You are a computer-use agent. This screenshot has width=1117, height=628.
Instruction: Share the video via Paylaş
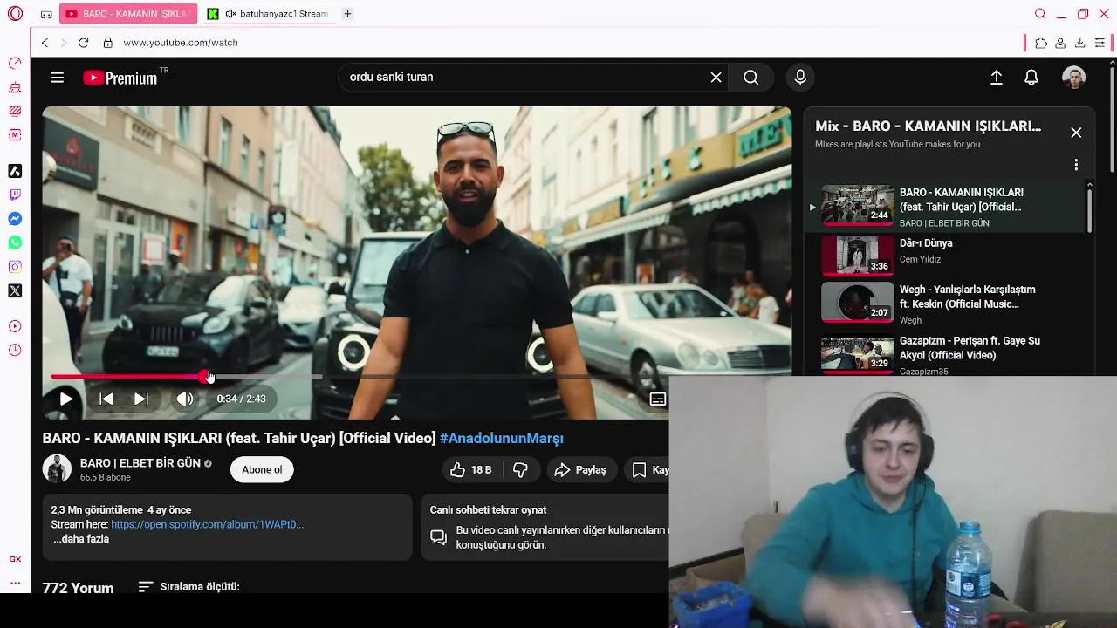580,470
